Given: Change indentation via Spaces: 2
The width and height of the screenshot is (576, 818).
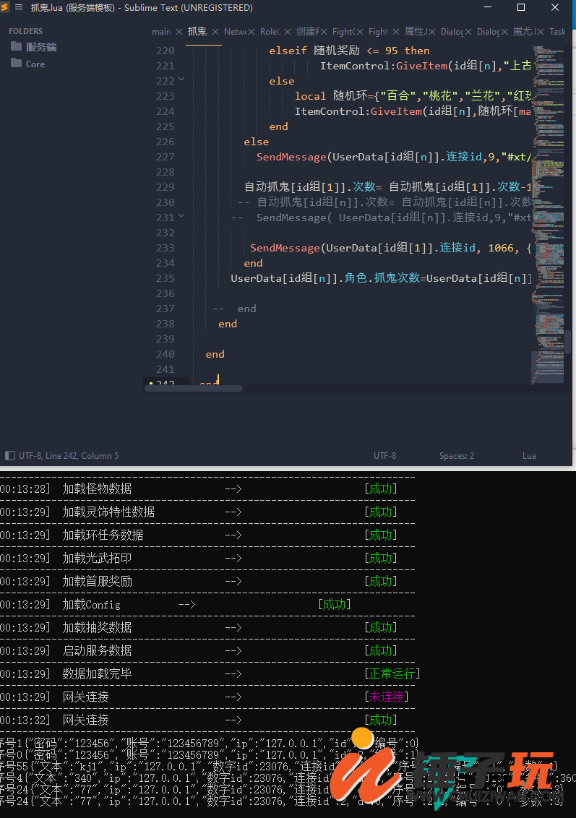Looking at the screenshot, I should 457,455.
